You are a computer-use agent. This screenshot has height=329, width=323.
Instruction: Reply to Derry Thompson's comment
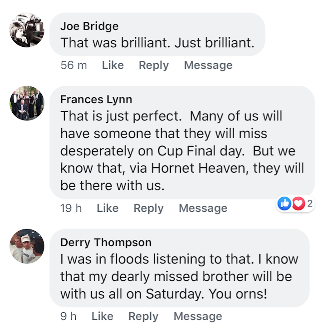143,316
